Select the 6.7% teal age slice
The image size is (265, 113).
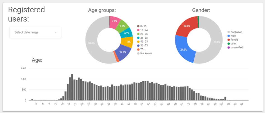127,33
